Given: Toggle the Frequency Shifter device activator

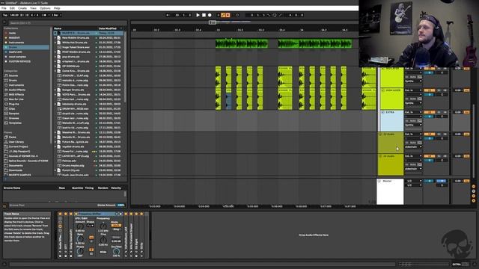Looking at the screenshot, I should coord(76,214).
